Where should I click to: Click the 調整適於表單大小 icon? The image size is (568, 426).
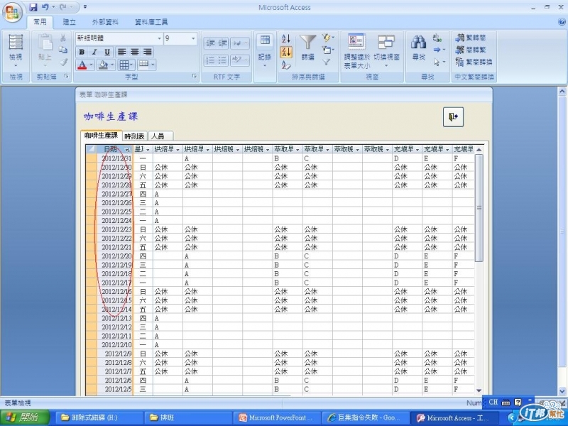357,51
